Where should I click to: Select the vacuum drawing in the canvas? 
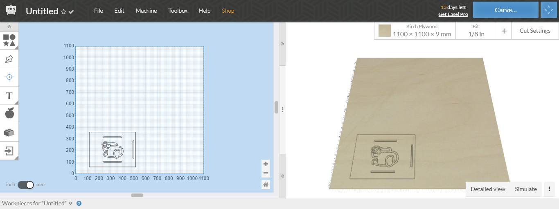point(112,149)
